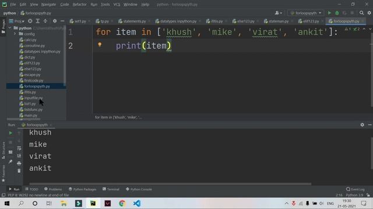
Task: Clear run output with trash icon
Action: pyautogui.click(x=19, y=171)
